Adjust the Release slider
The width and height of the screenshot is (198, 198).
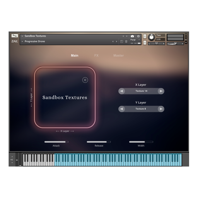click(x=99, y=142)
